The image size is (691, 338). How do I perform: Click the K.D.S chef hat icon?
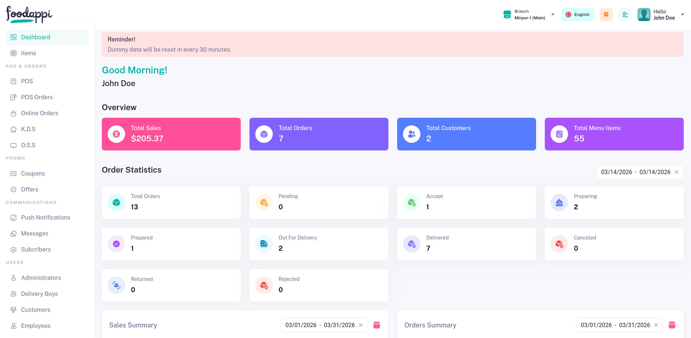[13, 129]
